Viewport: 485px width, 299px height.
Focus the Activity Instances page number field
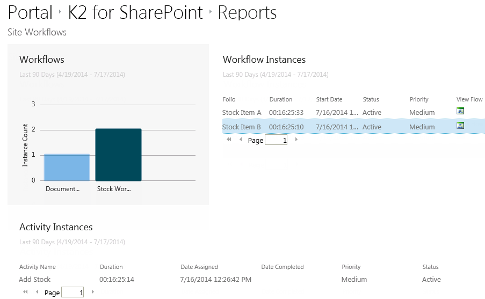click(73, 293)
